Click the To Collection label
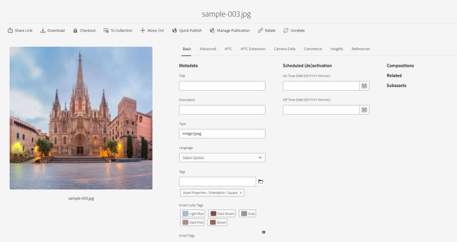The image size is (457, 242). [121, 30]
